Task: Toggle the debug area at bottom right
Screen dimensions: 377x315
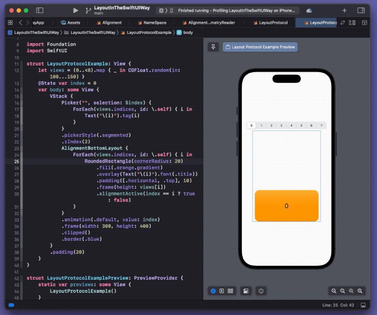Action: (x=363, y=305)
